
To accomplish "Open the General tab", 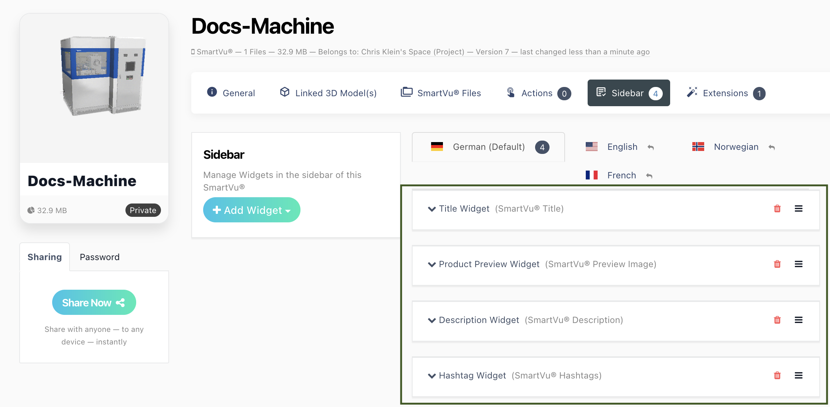I will coord(231,93).
